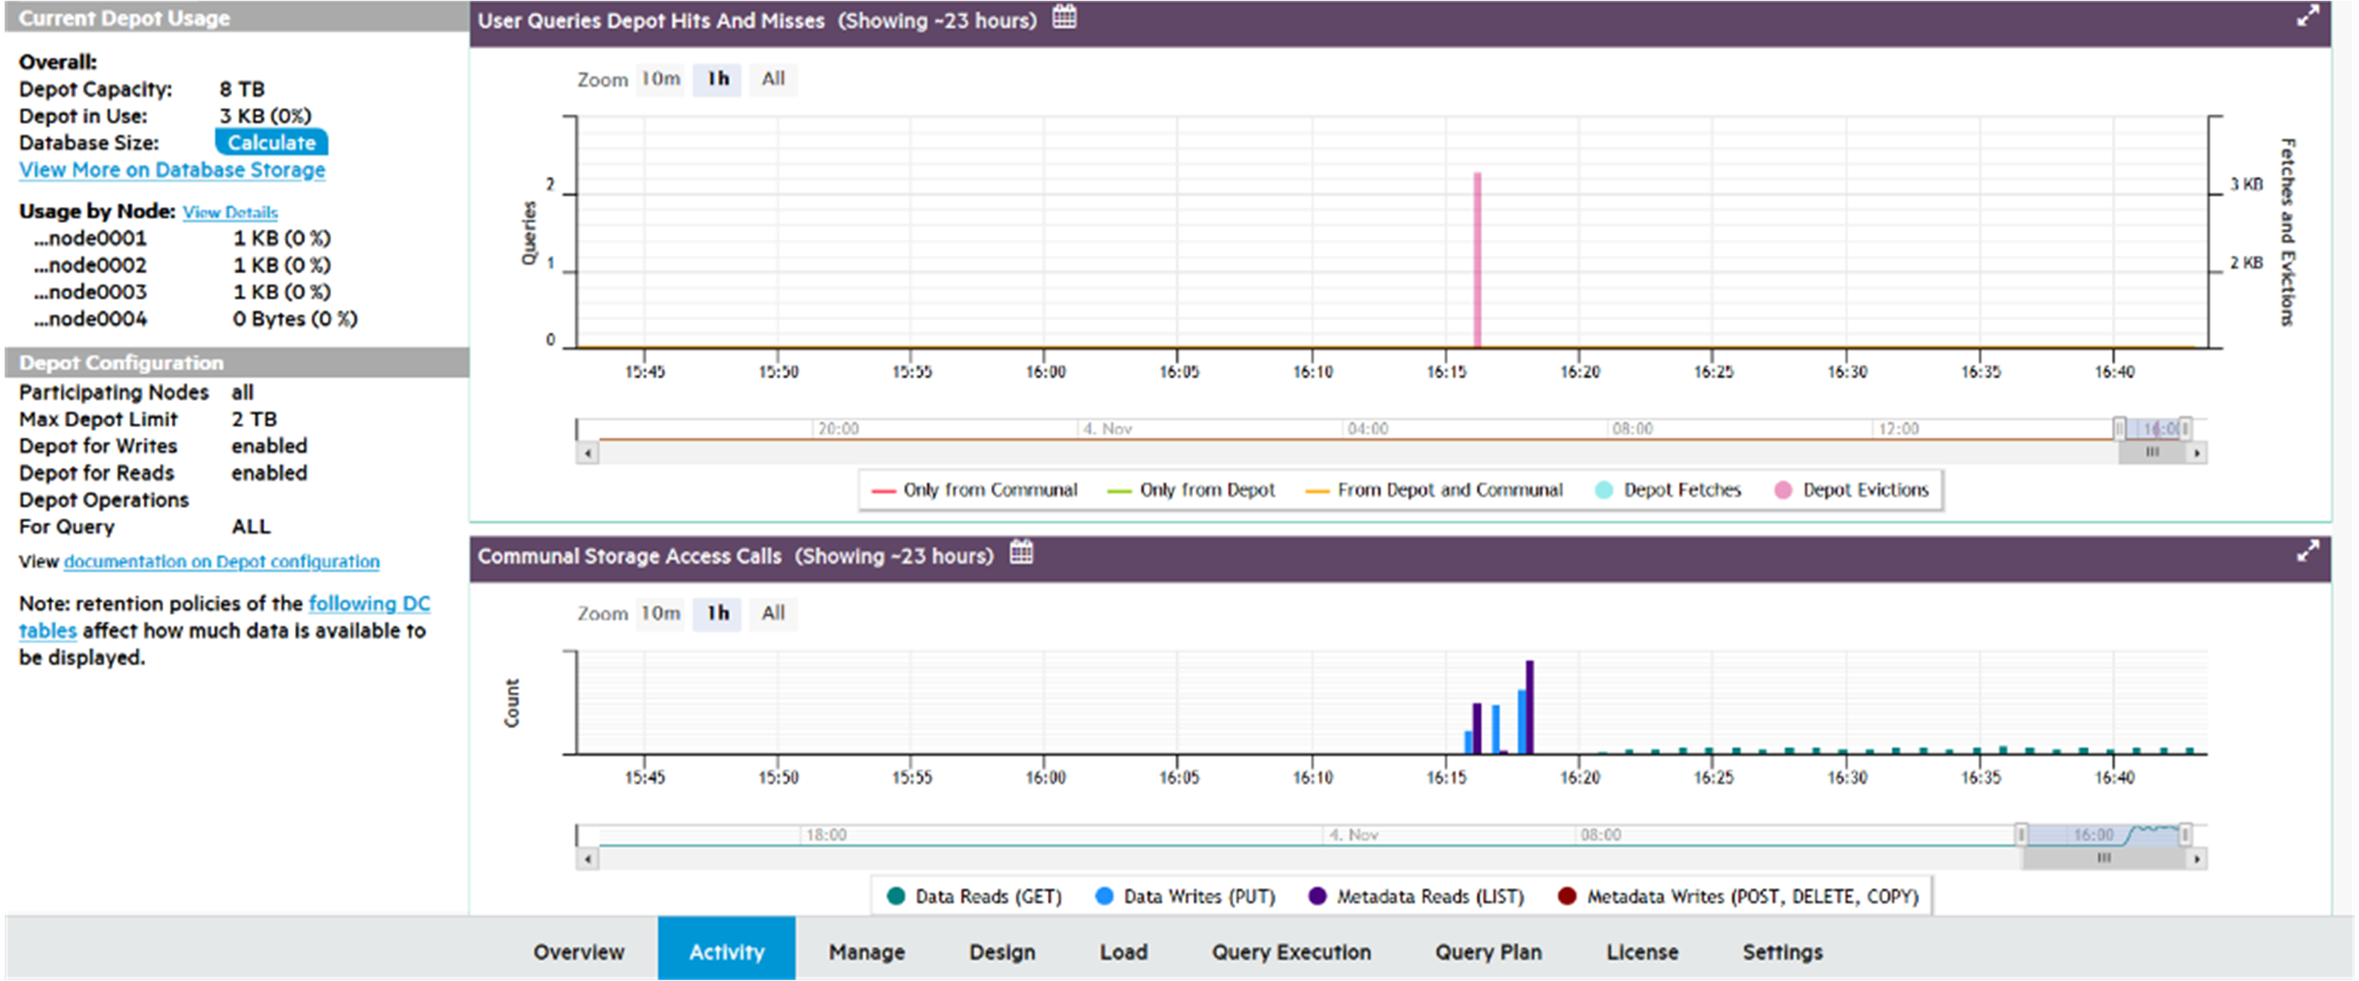
Task: Expand the User Queries chart to fullscreen
Action: point(2308,17)
